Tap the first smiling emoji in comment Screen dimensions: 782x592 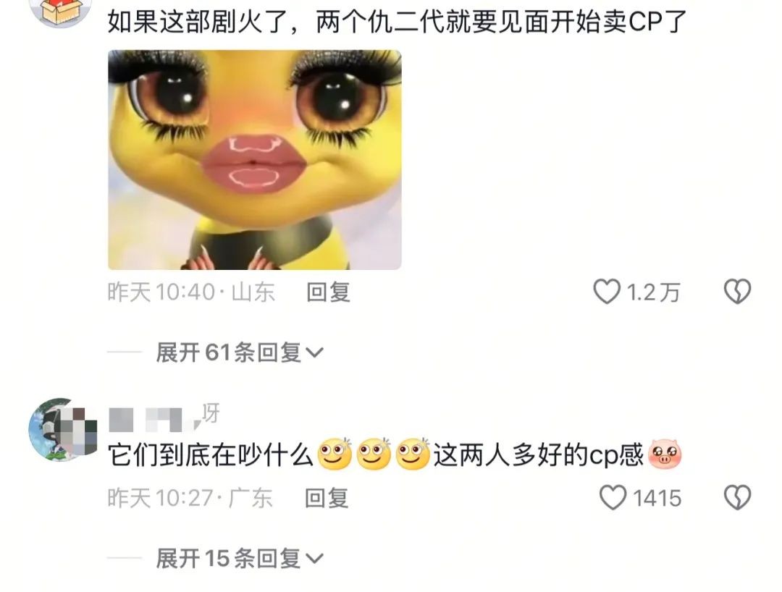point(335,454)
